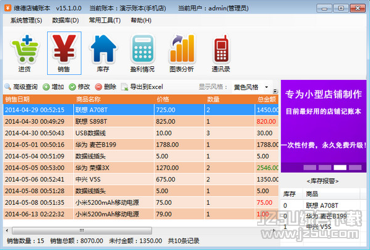Export records with 导出到Excel
The height and width of the screenshot is (250, 370).
point(142,87)
